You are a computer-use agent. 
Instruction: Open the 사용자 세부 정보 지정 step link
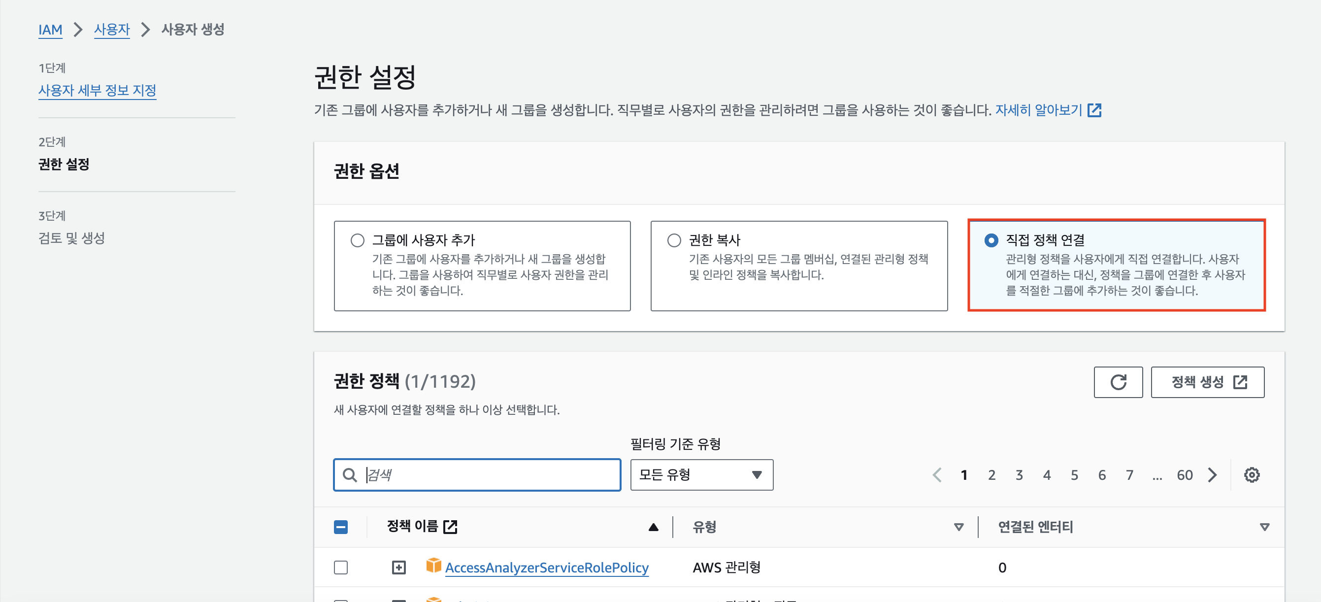click(98, 90)
